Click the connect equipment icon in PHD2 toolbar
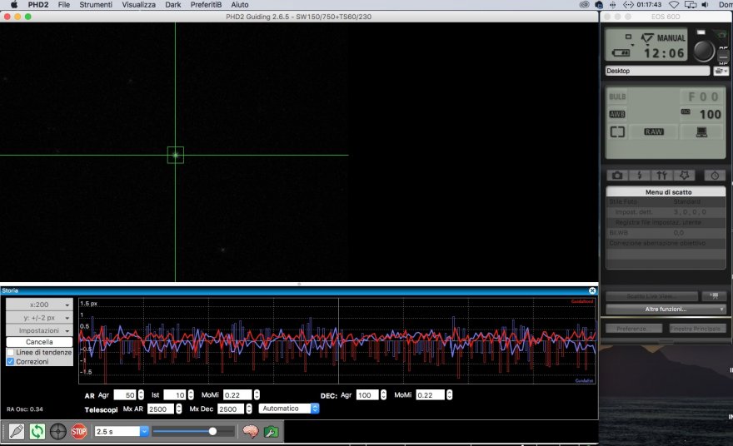 pos(17,431)
